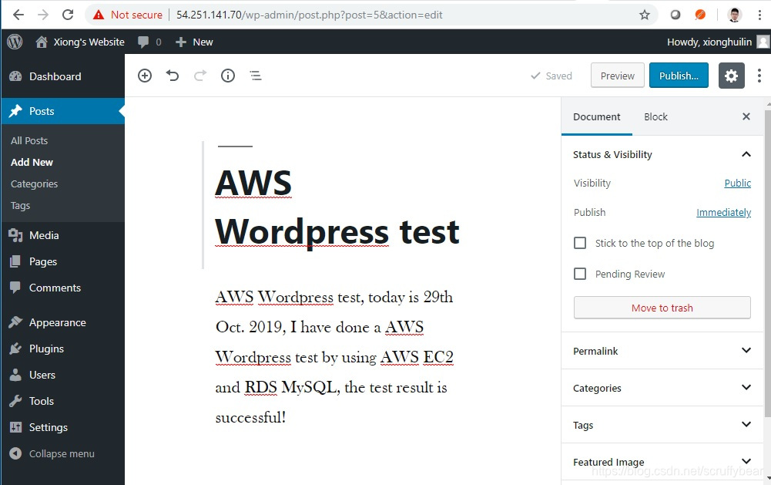Screen dimensions: 771x485
Task: Click the Publish... button
Action: pyautogui.click(x=679, y=76)
